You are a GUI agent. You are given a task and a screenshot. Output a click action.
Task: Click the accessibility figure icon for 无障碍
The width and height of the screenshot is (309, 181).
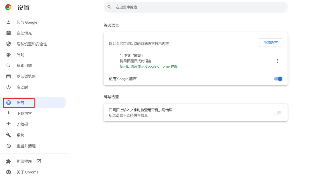click(9, 124)
